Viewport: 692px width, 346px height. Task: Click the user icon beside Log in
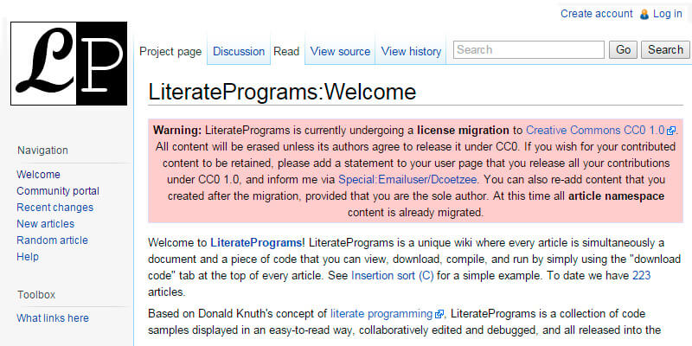click(x=644, y=14)
